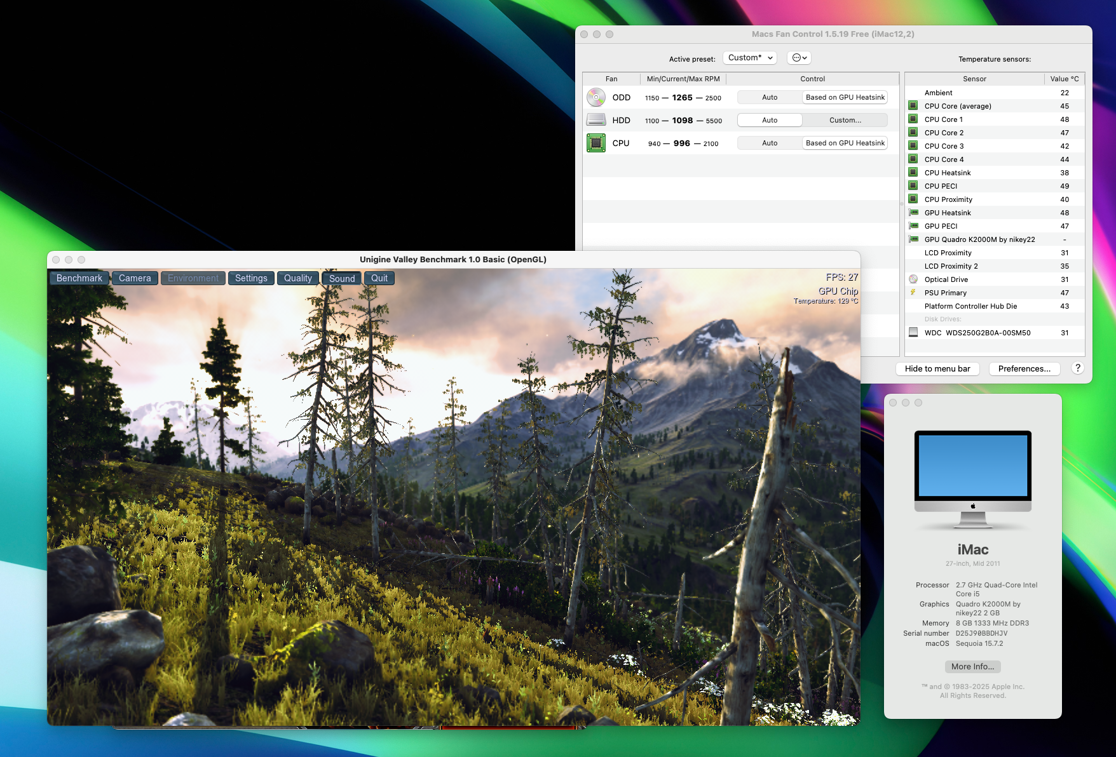Open the Camera menu in Valley
This screenshot has width=1116, height=757.
[x=135, y=278]
